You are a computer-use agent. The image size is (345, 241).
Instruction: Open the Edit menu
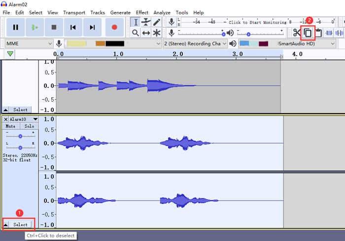pos(20,12)
